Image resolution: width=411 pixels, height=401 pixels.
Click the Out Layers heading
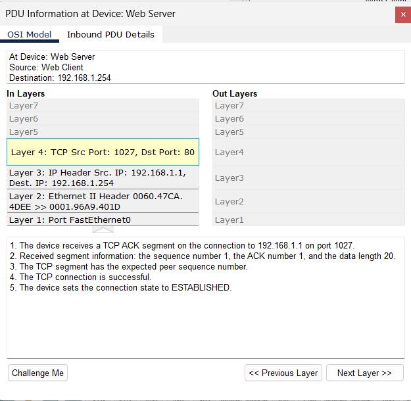(x=235, y=93)
